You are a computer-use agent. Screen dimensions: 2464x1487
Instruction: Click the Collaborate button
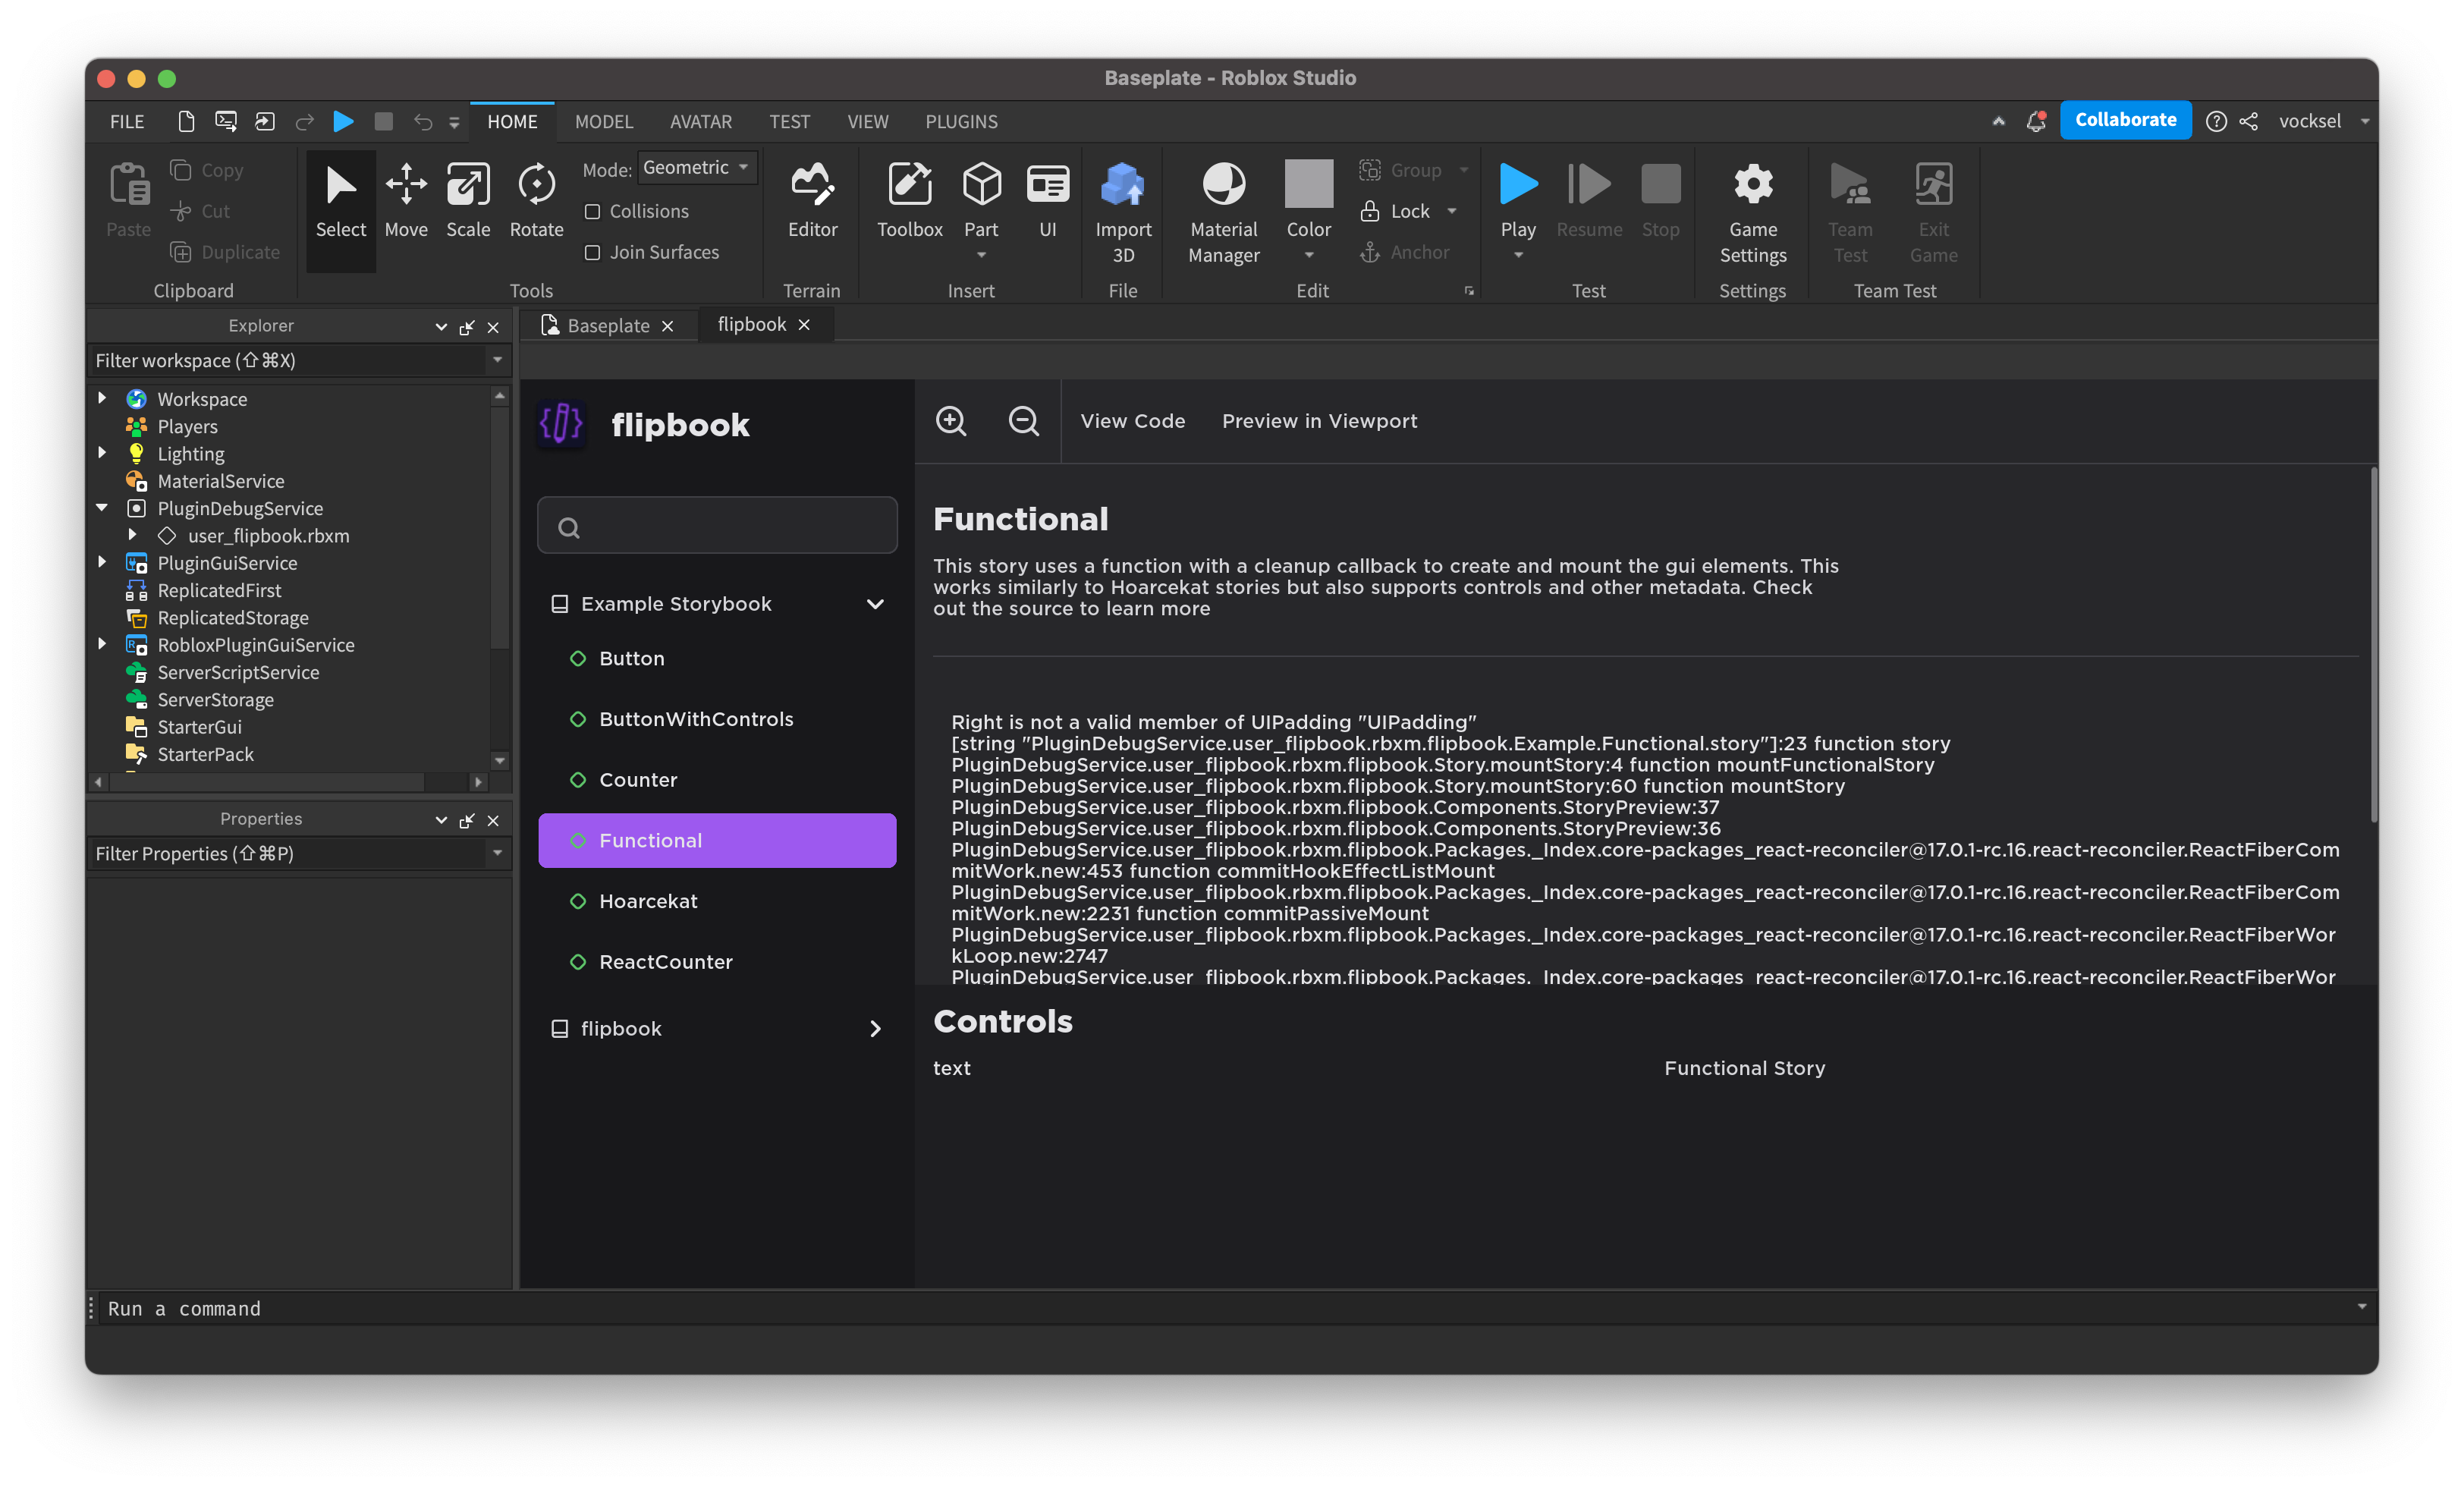coord(2125,119)
